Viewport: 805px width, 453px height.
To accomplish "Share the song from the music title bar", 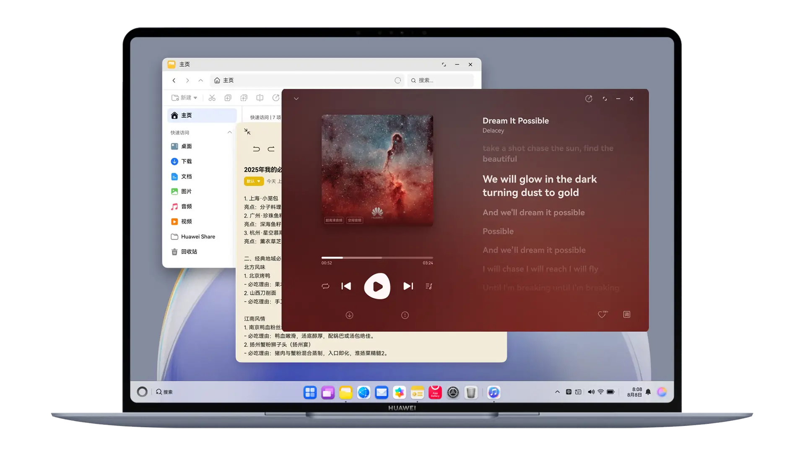I will pyautogui.click(x=589, y=99).
